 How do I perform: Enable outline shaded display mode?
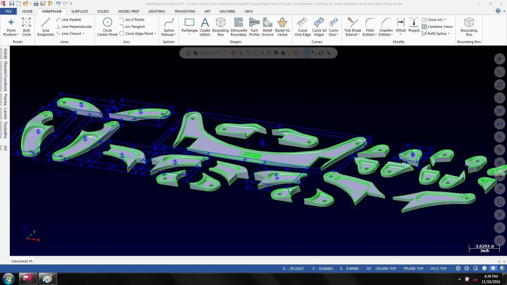click(x=485, y=268)
